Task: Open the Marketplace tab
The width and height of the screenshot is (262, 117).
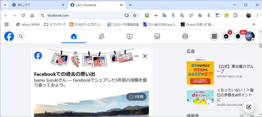Action: point(157,36)
